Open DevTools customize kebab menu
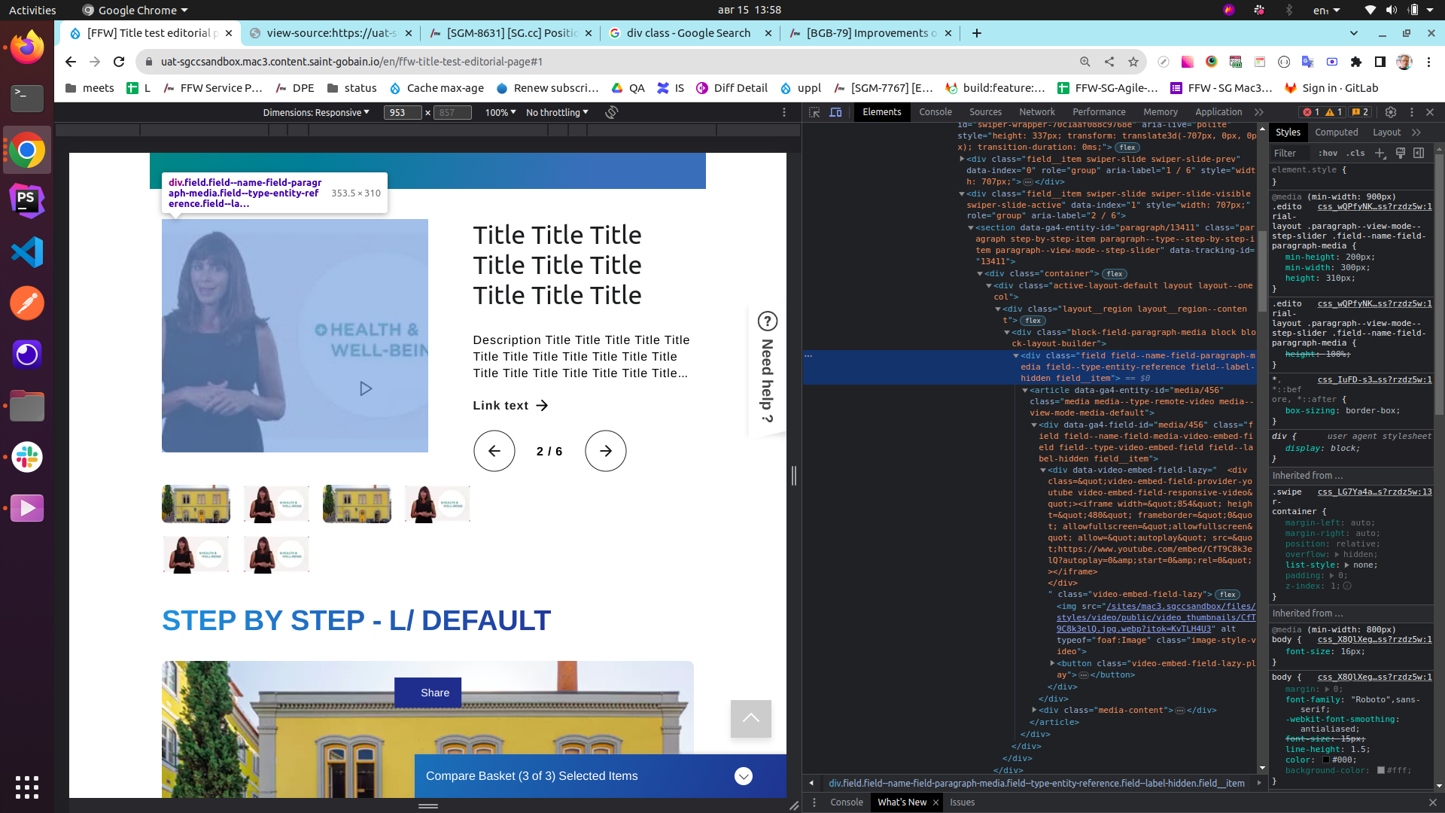Screen dimensions: 1445x813 (x=1412, y=112)
